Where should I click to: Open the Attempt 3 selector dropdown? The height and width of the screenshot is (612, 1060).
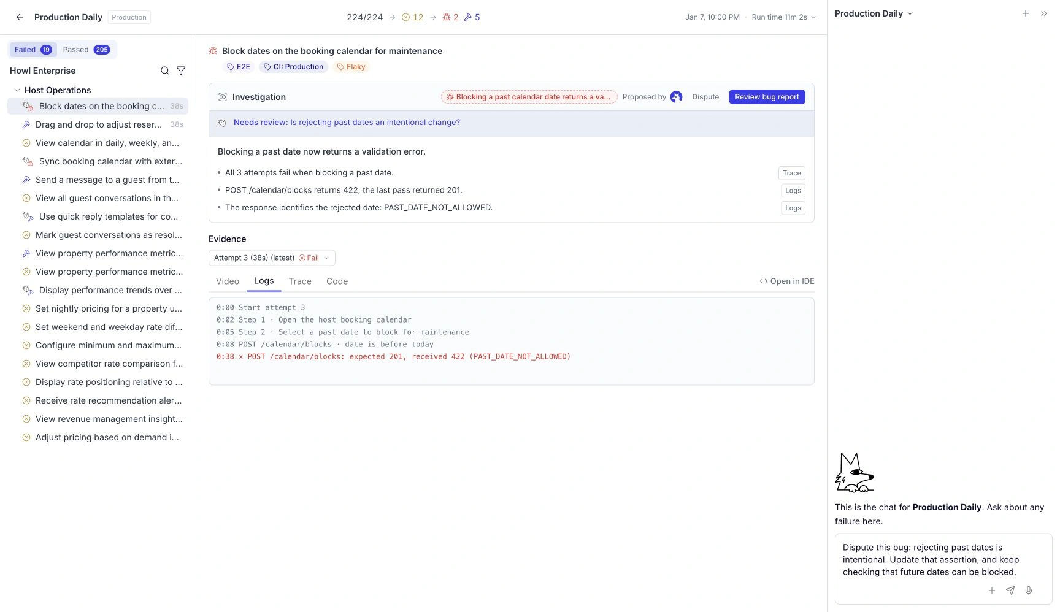click(x=272, y=258)
